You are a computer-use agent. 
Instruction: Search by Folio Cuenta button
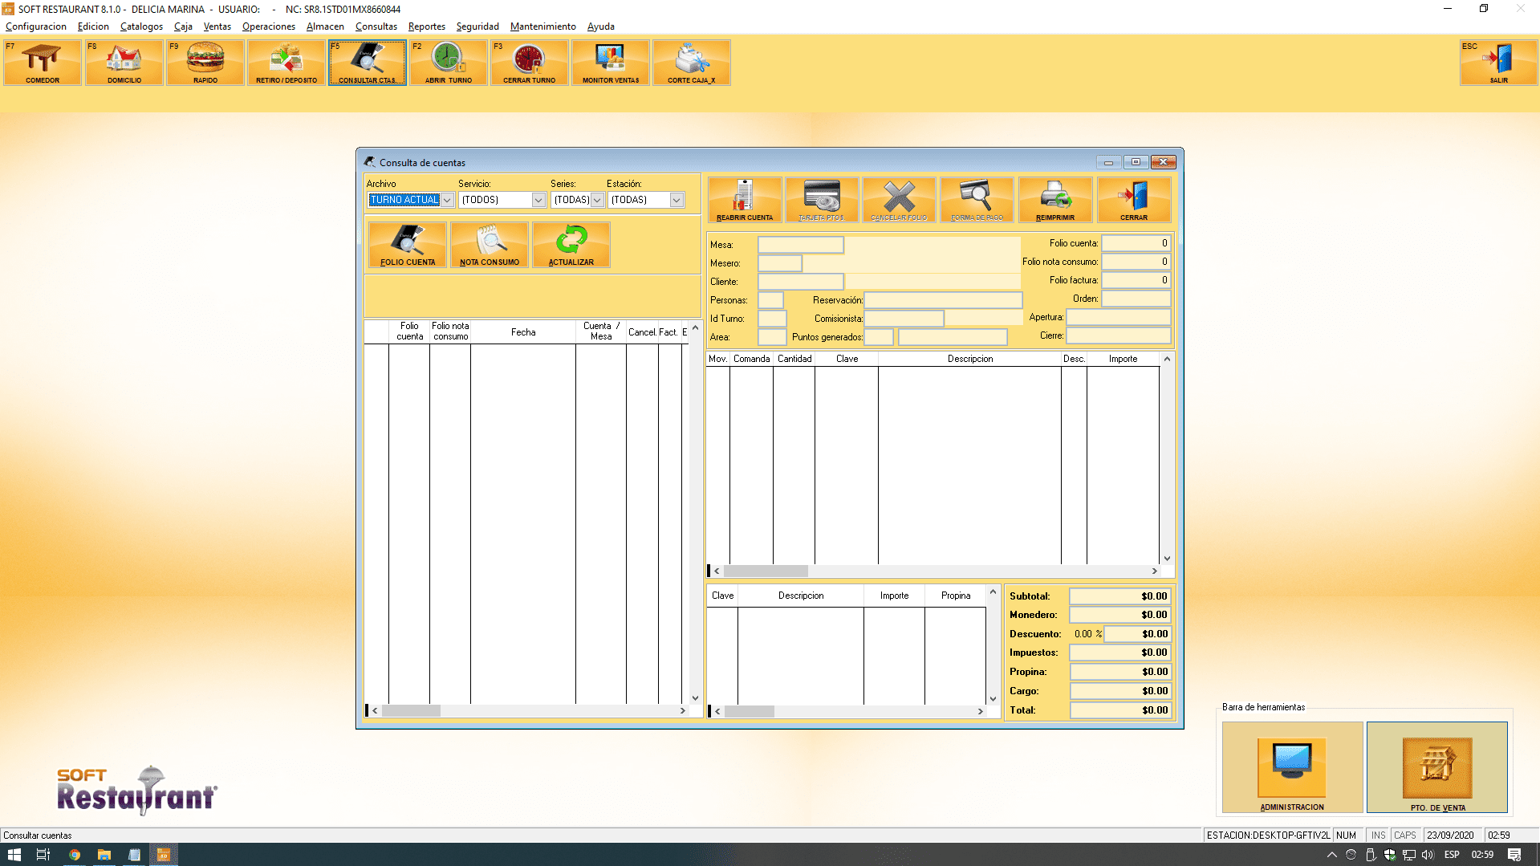click(x=408, y=245)
